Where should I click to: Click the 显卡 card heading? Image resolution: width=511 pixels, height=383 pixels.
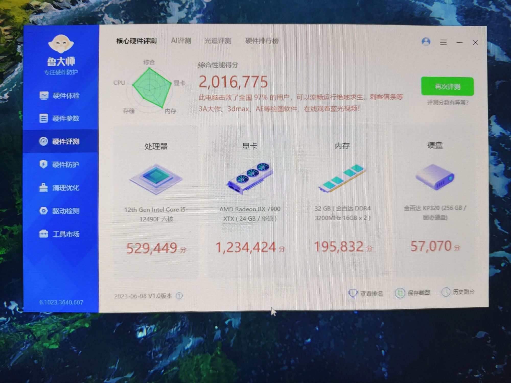pos(250,146)
